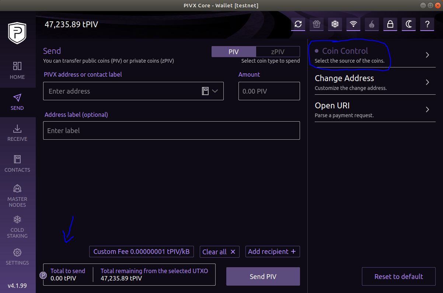Click the Amount input field
443x293 pixels.
click(x=269, y=91)
